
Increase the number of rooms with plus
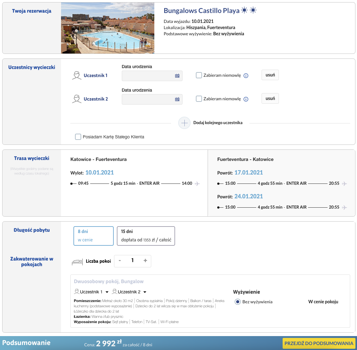[x=145, y=261]
